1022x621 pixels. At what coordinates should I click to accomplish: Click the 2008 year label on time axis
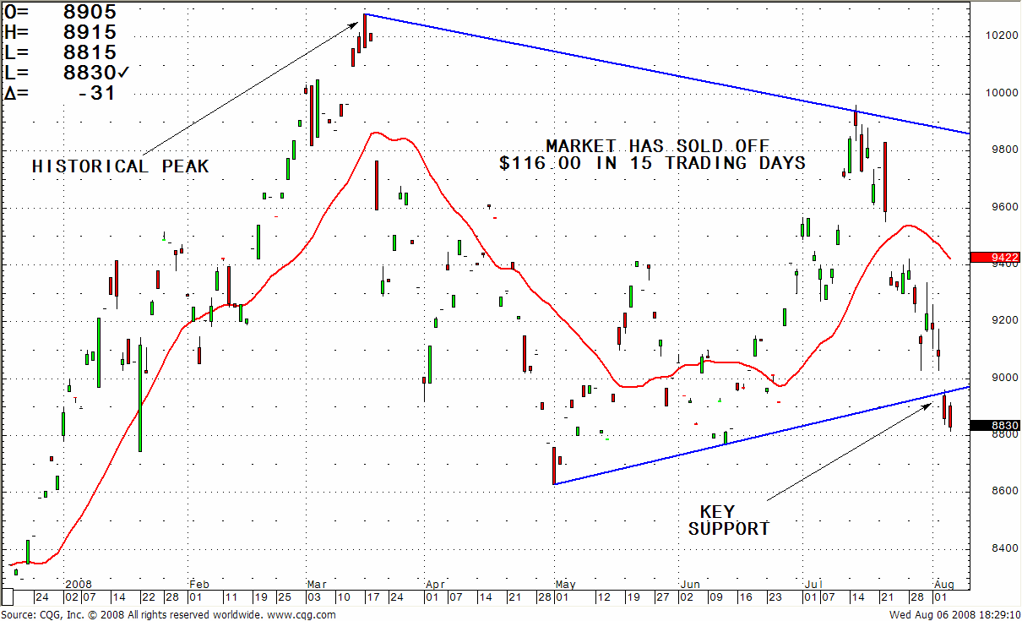click(78, 584)
